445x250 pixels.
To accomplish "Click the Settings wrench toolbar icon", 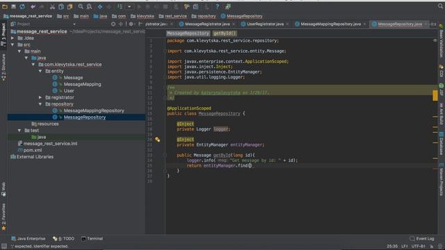I will (186, 6).
